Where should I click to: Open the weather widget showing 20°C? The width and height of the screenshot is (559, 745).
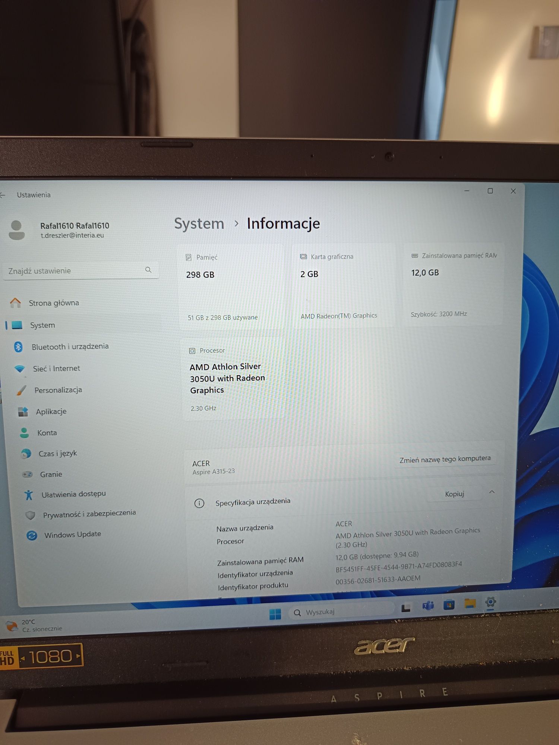coord(34,625)
